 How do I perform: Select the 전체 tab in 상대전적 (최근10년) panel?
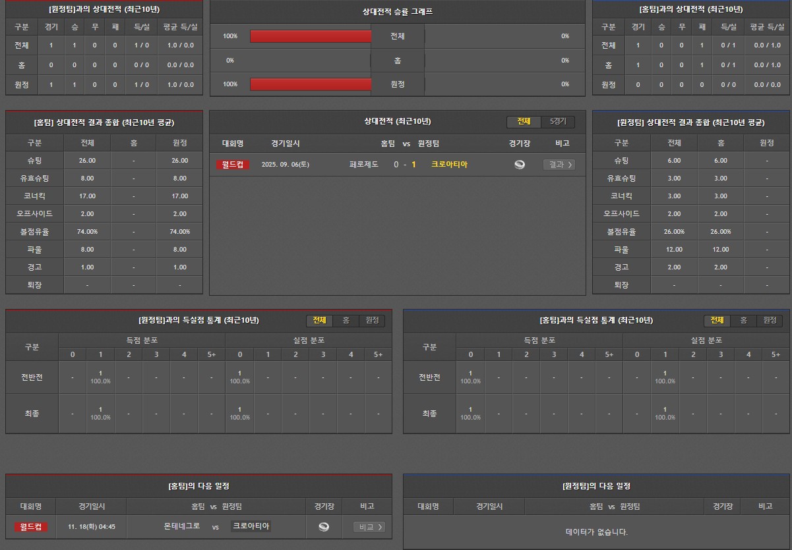(524, 122)
